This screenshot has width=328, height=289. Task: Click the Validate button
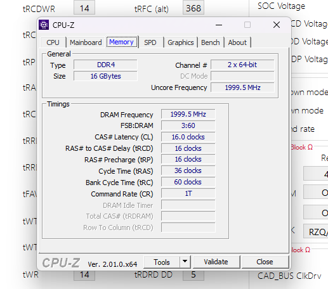coord(216,262)
